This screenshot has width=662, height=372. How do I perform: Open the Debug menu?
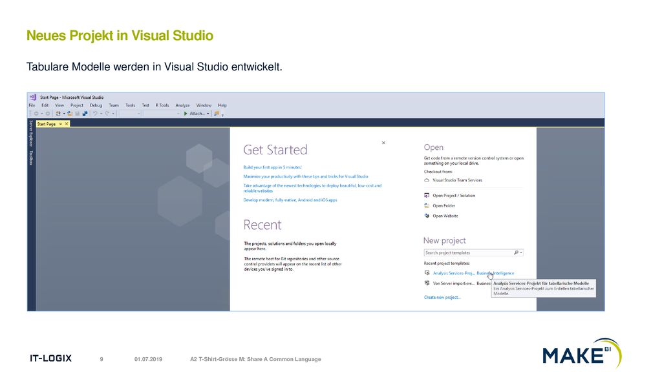tap(96, 105)
